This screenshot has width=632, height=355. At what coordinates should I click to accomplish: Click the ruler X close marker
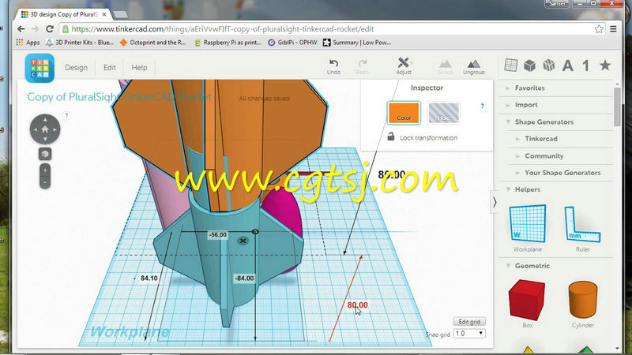(x=243, y=241)
